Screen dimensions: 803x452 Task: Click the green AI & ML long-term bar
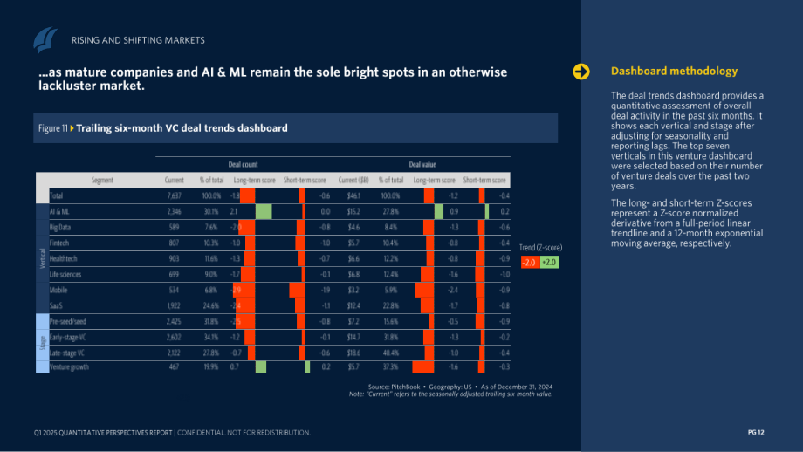(x=264, y=211)
